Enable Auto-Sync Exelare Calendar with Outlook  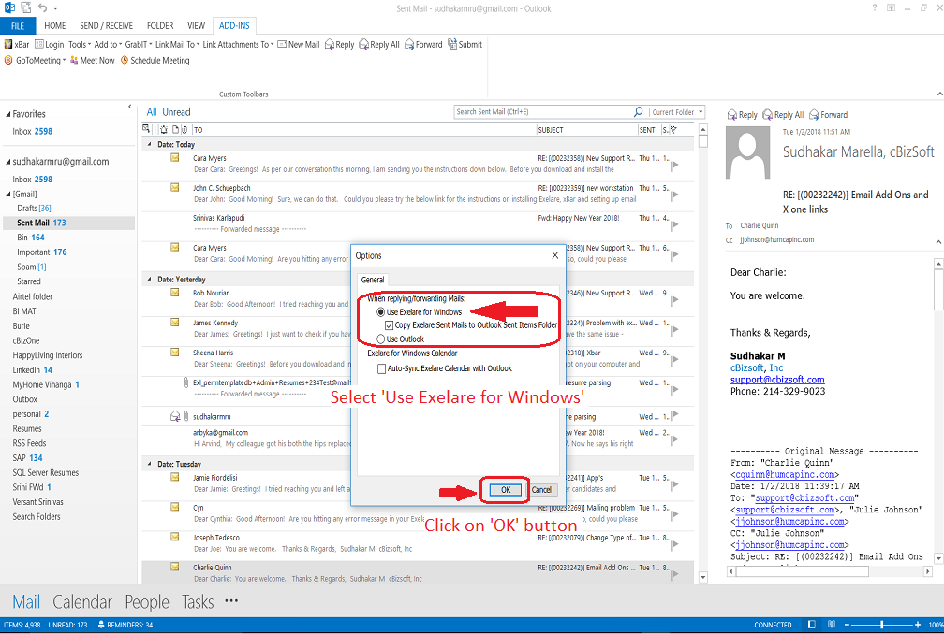pos(381,368)
